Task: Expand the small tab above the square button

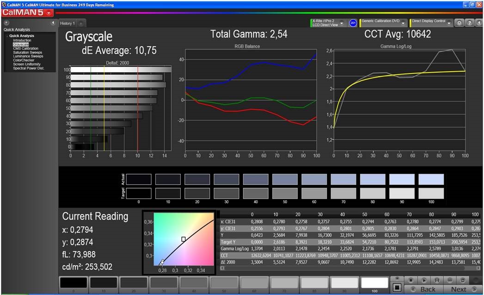Action: coord(397,279)
